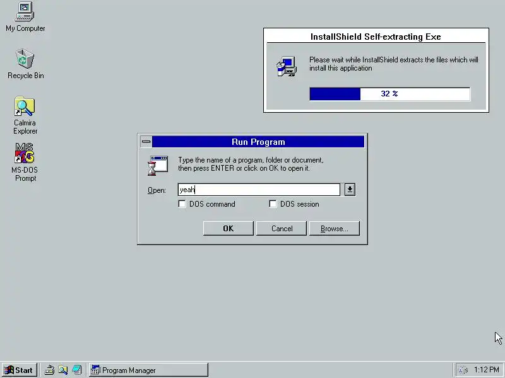Click the hourglass window icon in Run dialog
The image size is (505, 378).
(158, 166)
